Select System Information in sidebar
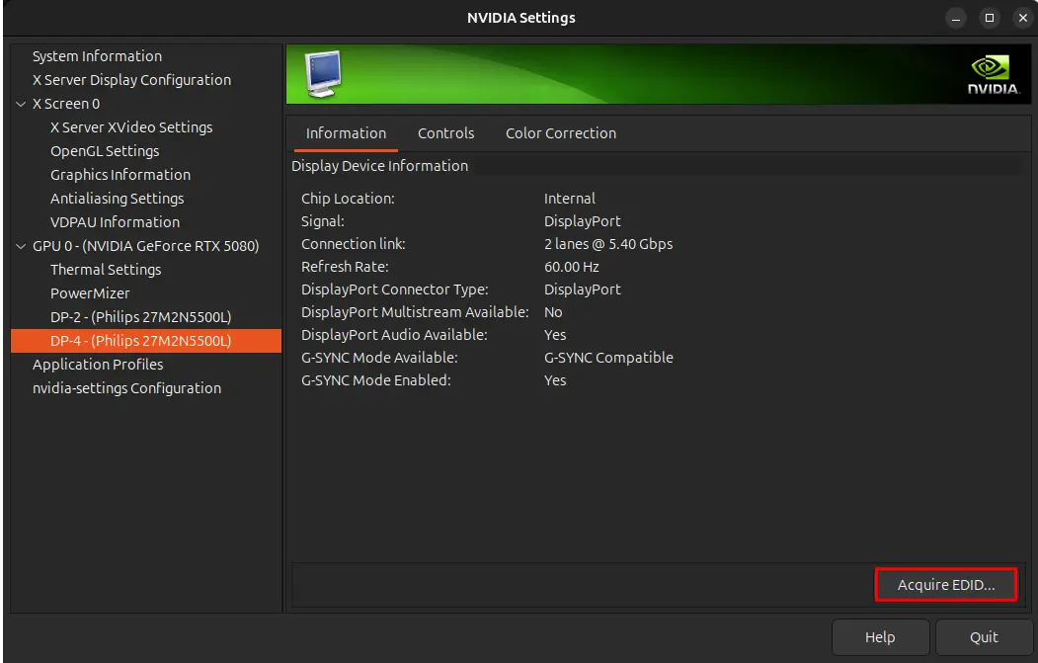1038x663 pixels. [x=98, y=56]
